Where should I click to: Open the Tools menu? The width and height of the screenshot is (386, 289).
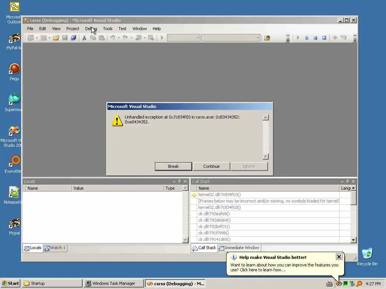[107, 29]
